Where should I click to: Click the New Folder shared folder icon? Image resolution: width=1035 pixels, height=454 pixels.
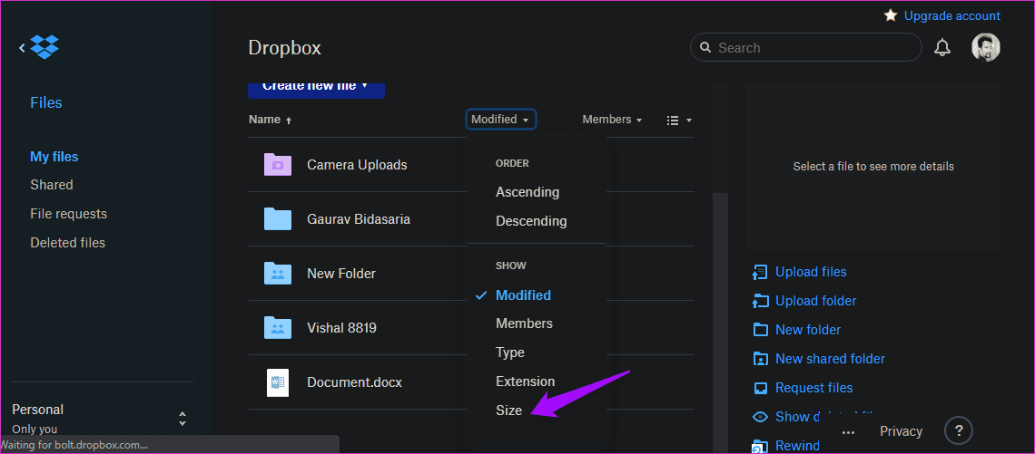[277, 273]
